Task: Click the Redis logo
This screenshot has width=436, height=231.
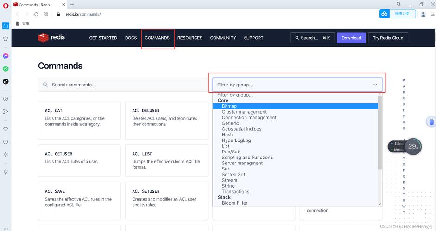Action: pyautogui.click(x=51, y=37)
